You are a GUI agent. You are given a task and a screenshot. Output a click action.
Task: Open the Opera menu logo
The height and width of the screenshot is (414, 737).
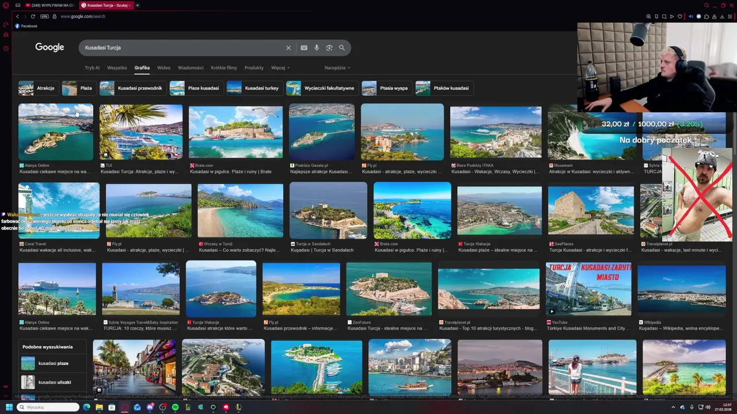point(6,5)
